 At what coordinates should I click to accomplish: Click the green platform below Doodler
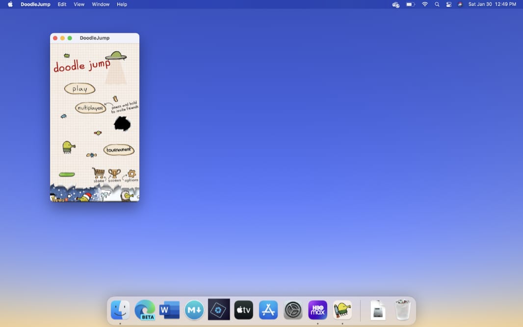67,175
